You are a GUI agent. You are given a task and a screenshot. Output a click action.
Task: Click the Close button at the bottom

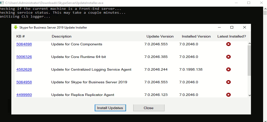point(149,108)
